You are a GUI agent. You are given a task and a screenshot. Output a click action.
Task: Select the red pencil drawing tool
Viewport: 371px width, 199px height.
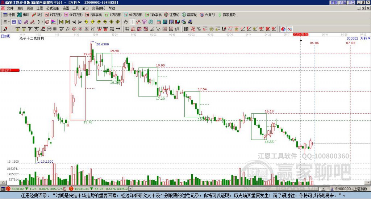(x=5, y=29)
